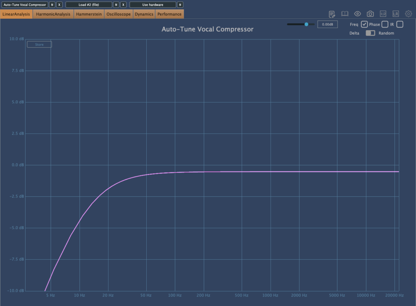Click the 20 Hz axis label
The height and width of the screenshot is (306, 416).
(x=108, y=295)
